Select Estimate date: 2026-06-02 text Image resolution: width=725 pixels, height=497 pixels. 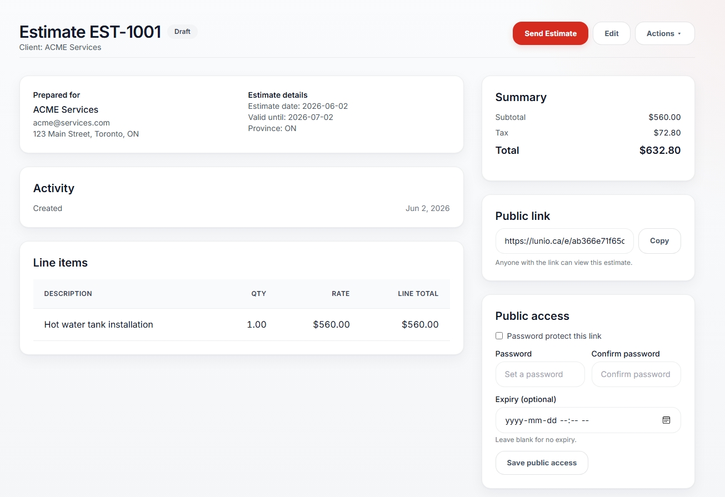click(298, 106)
